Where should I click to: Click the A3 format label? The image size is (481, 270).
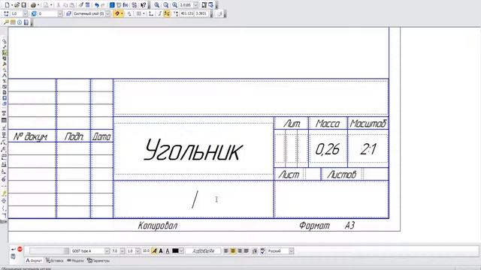[x=349, y=226]
